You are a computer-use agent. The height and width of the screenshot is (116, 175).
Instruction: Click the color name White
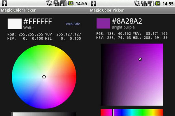point(28,28)
